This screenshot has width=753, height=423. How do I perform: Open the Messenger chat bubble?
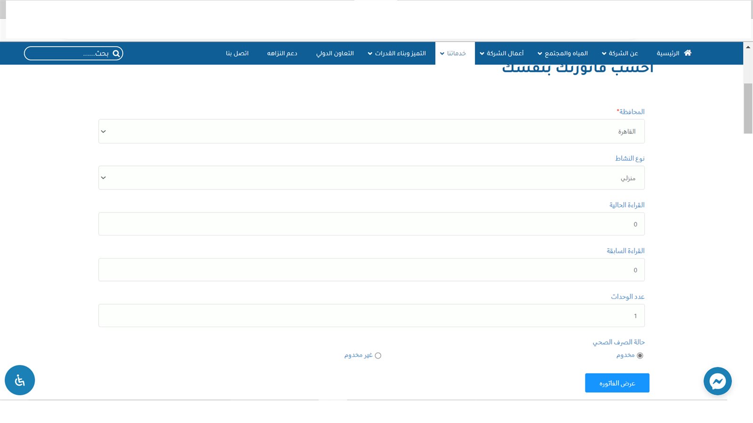point(717,381)
